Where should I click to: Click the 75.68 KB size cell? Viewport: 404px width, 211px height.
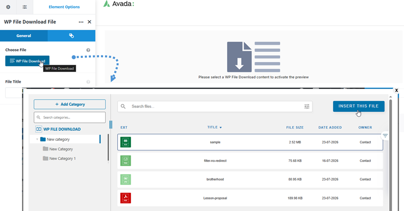(x=295, y=161)
